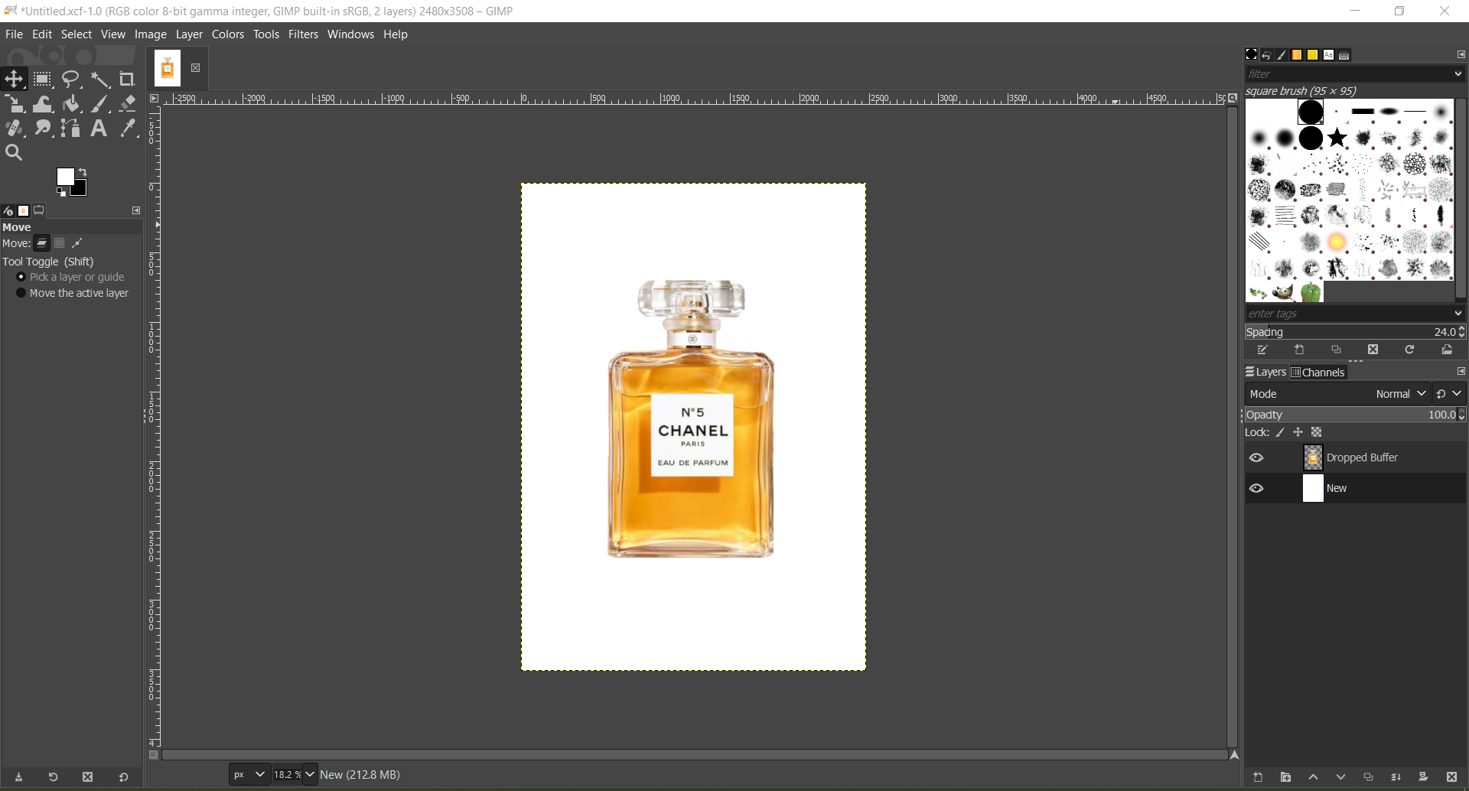
Task: Select the Zoom magnifier tool
Action: (15, 153)
